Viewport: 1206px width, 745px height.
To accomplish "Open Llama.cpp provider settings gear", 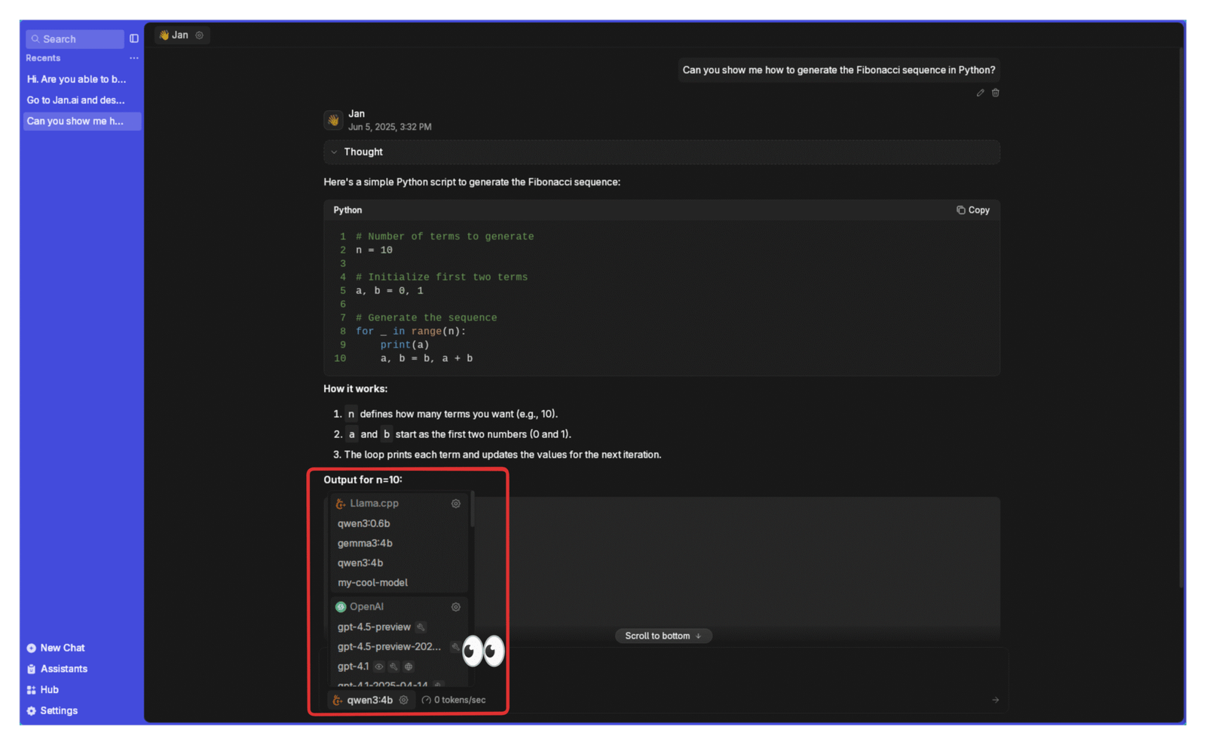I will pyautogui.click(x=455, y=504).
